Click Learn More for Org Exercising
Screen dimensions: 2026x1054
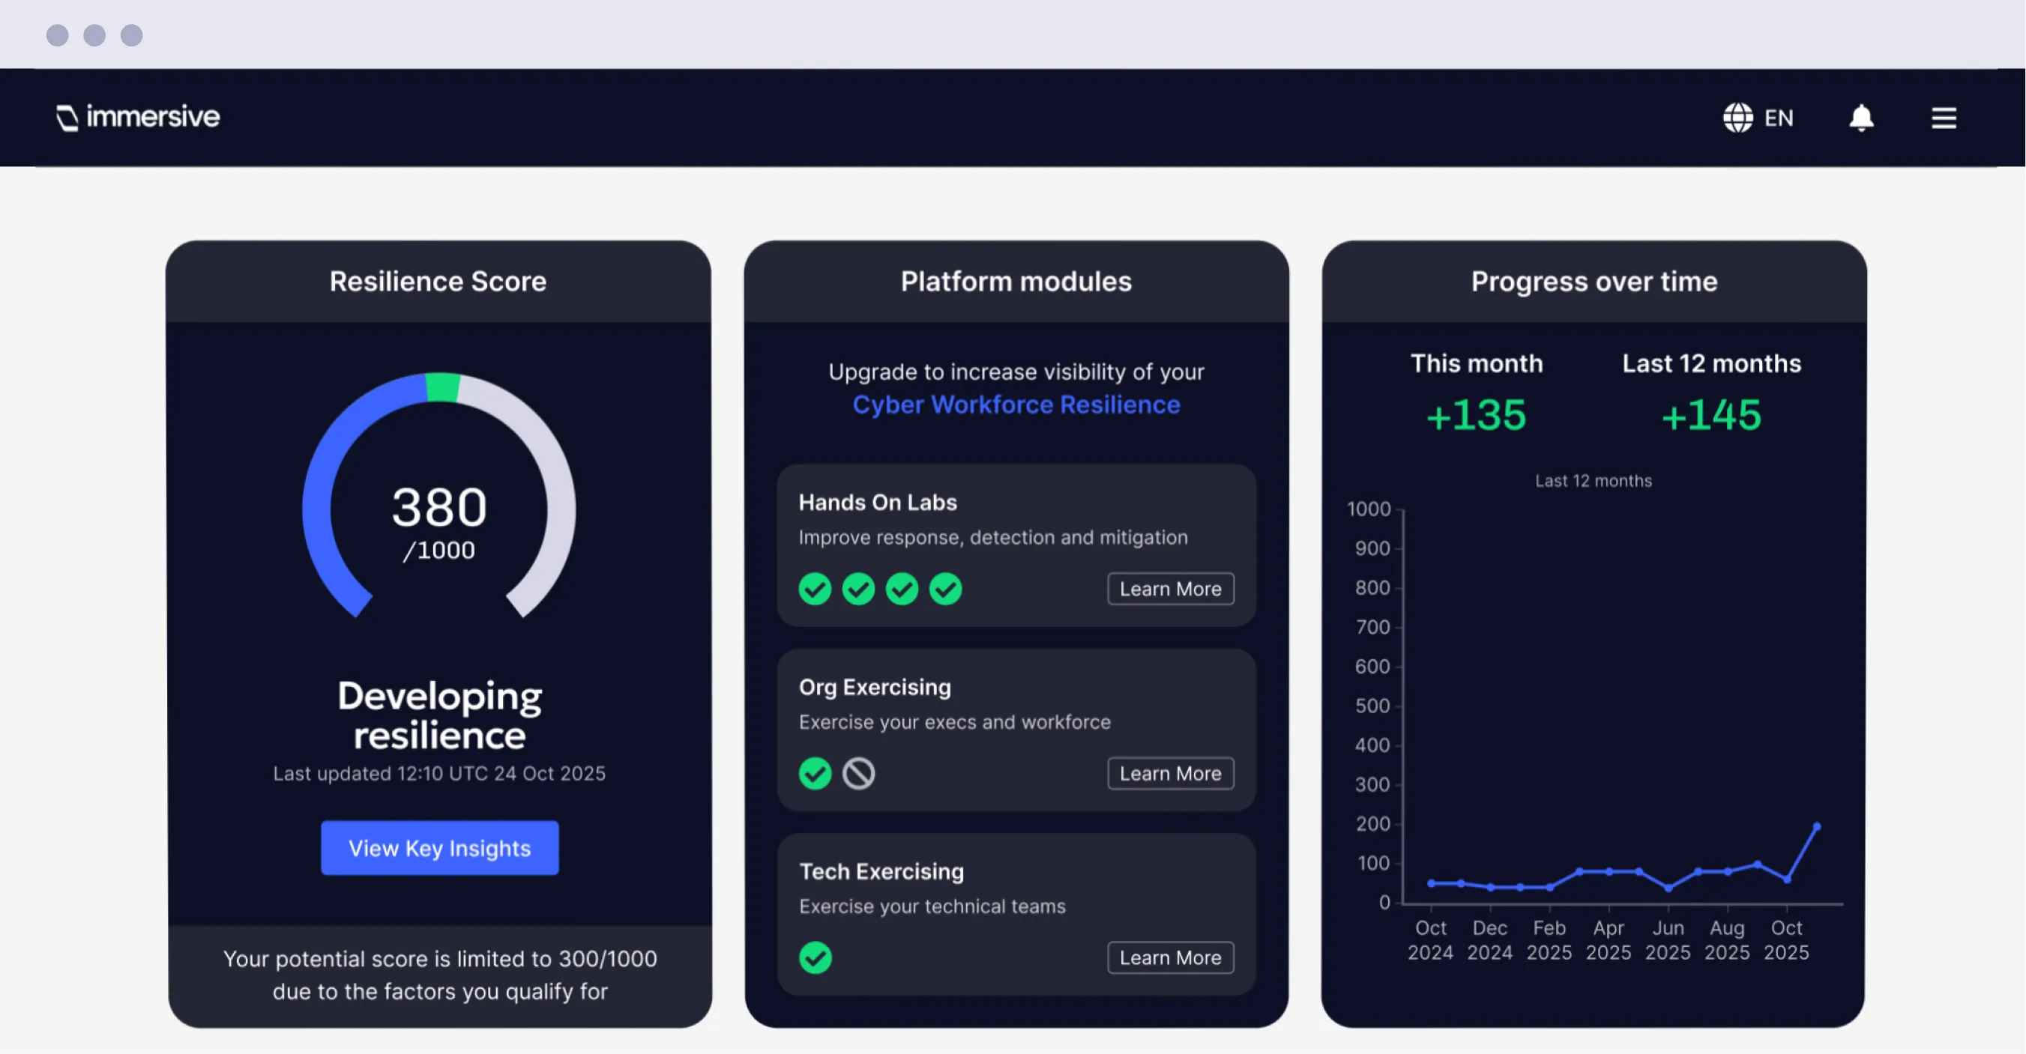[1169, 773]
